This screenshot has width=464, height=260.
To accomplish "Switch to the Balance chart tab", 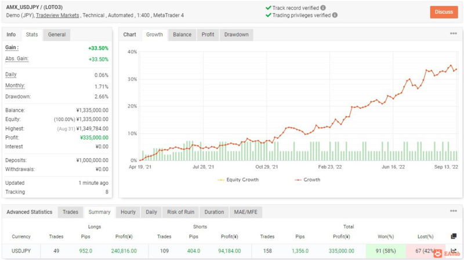I will [182, 35].
